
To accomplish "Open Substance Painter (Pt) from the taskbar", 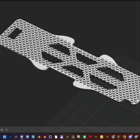I will pos(96,137).
